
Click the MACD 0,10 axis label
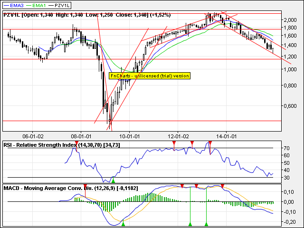pos(289,192)
